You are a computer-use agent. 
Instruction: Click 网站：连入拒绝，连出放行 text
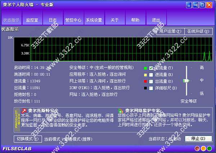tap(93, 95)
